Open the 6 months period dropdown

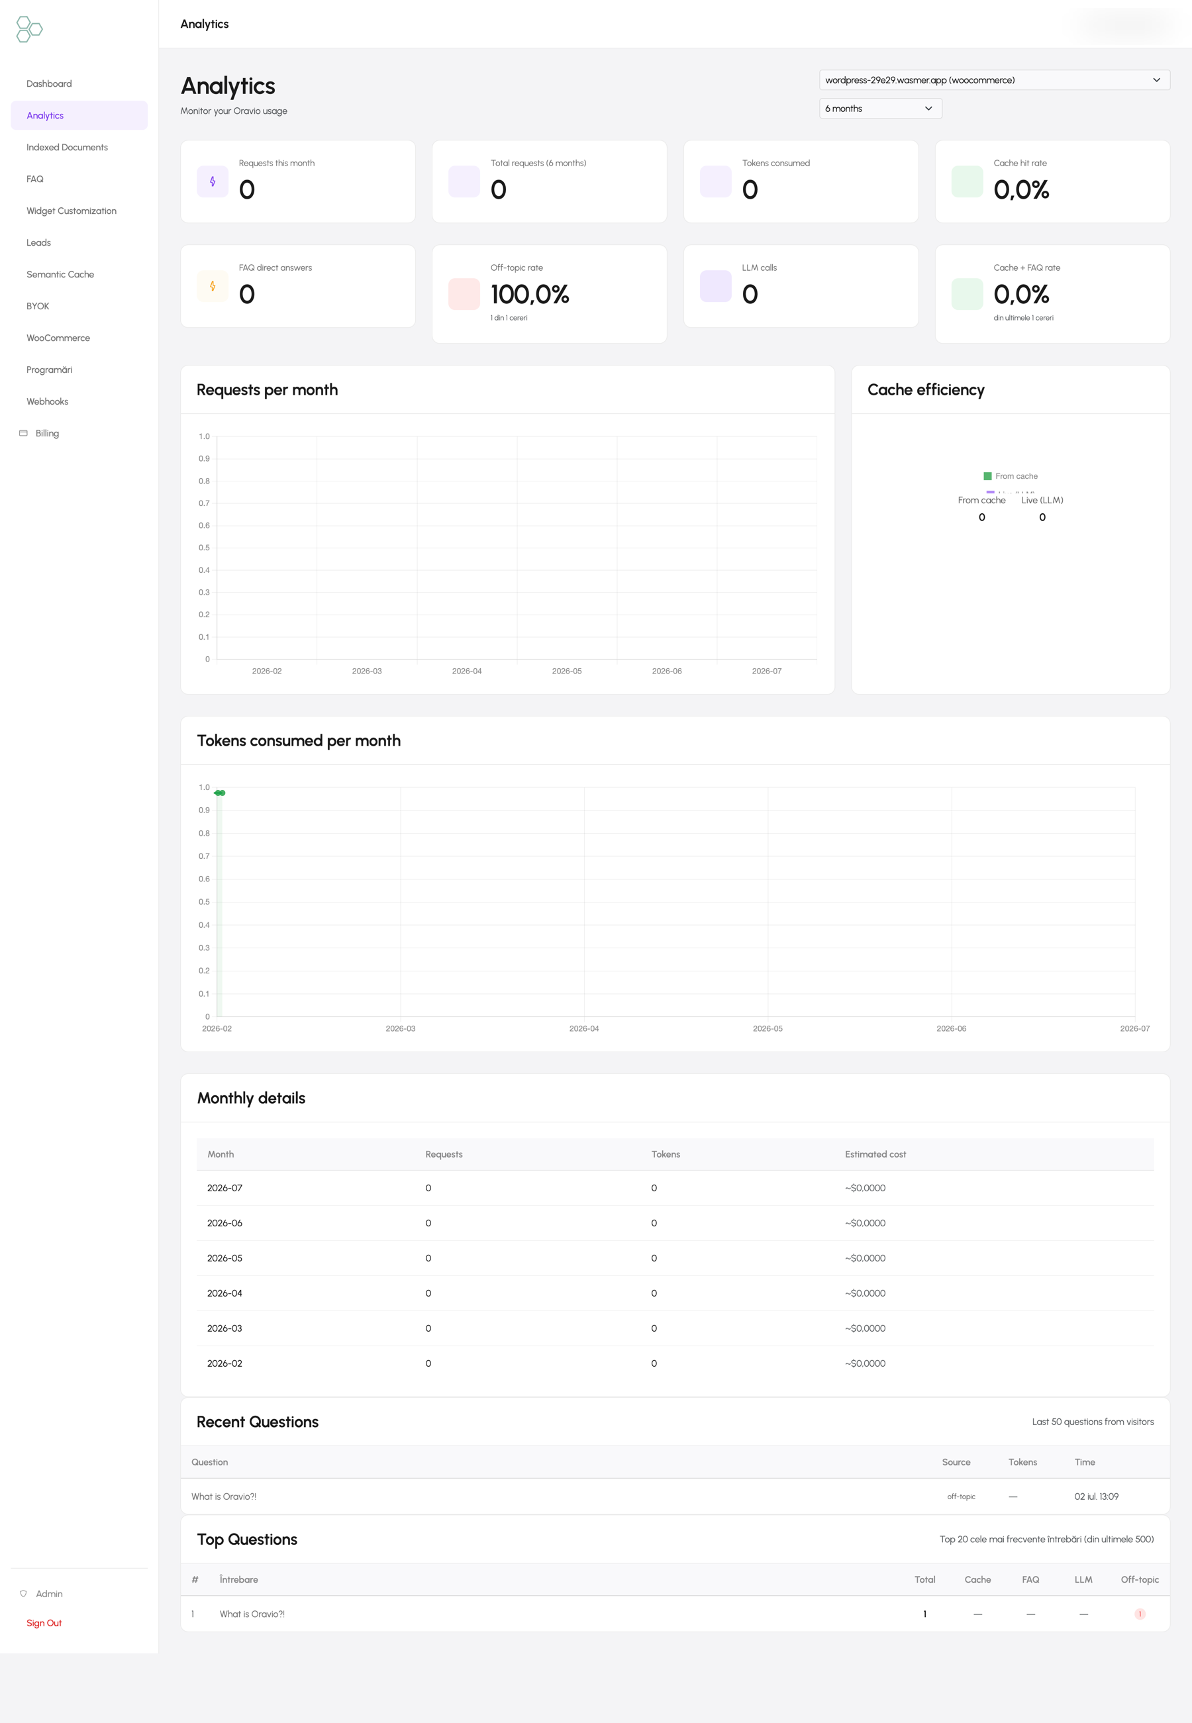[881, 109]
